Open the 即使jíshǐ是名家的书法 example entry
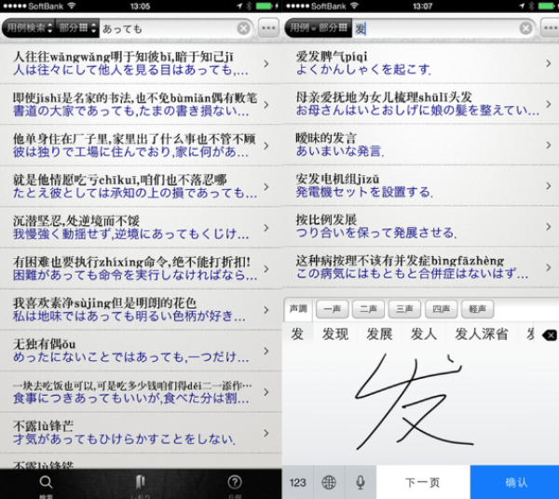The height and width of the screenshot is (499, 559). [141, 104]
